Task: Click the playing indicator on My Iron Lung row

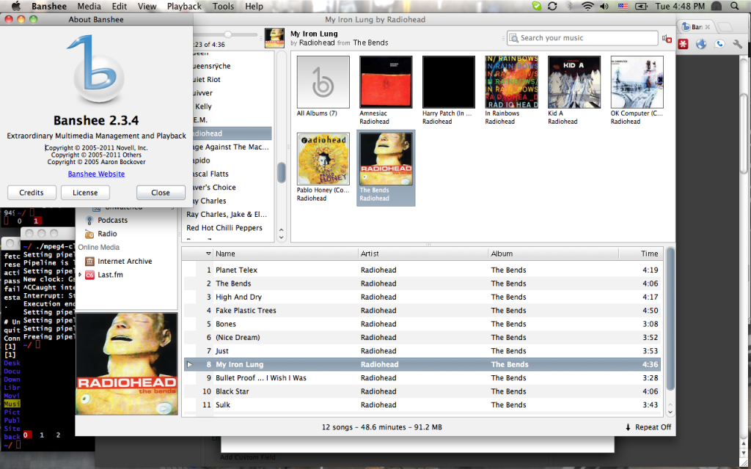Action: click(x=190, y=364)
